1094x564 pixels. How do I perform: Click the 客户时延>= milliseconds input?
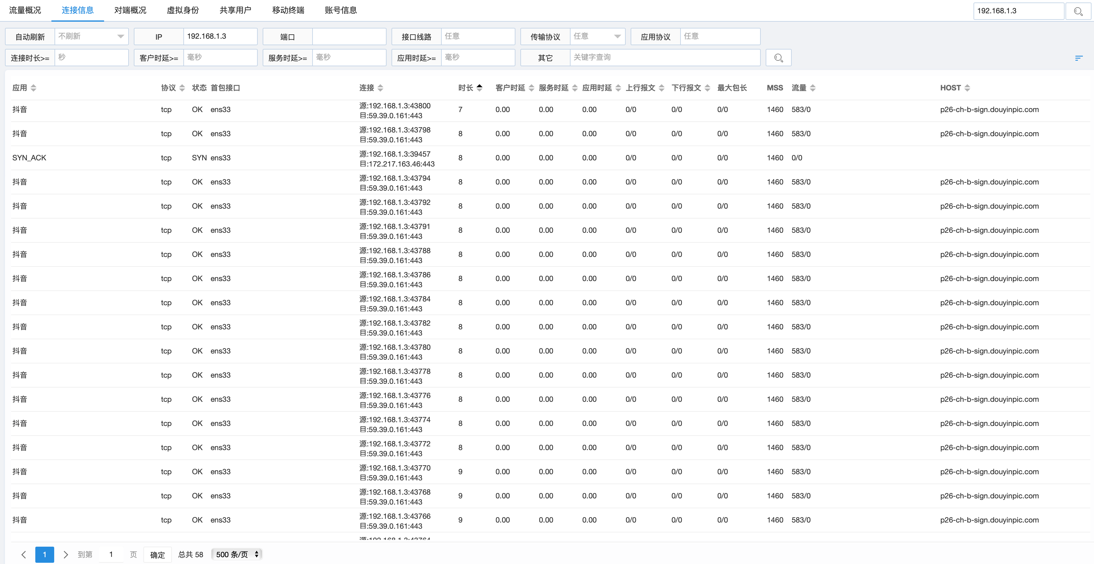220,57
